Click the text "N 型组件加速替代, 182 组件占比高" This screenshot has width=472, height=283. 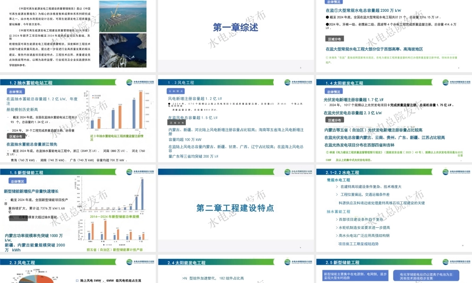(213, 278)
